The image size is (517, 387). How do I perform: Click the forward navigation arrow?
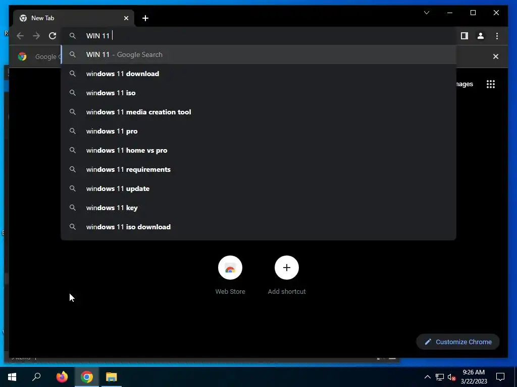point(36,36)
